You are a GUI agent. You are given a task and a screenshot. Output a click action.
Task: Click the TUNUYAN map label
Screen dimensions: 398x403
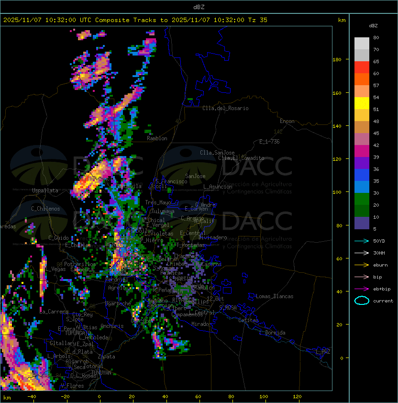coord(101,373)
